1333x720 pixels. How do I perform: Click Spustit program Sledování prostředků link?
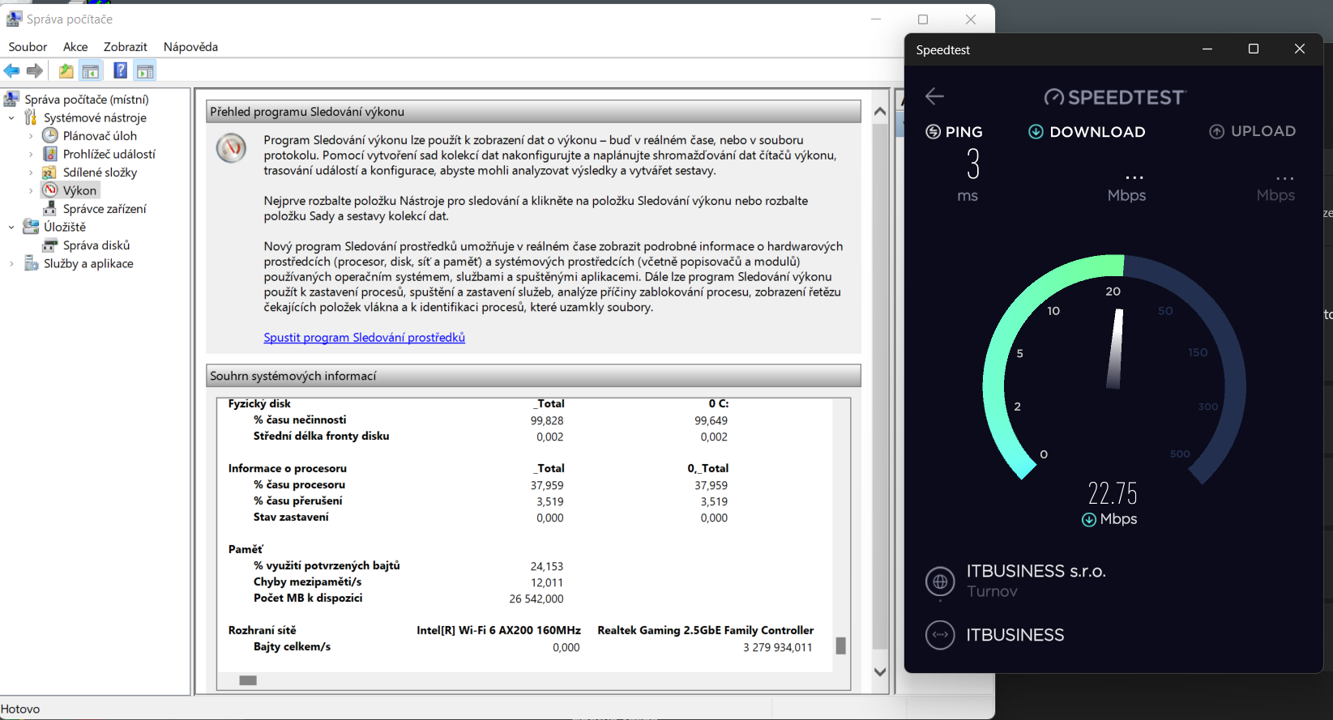coord(364,338)
